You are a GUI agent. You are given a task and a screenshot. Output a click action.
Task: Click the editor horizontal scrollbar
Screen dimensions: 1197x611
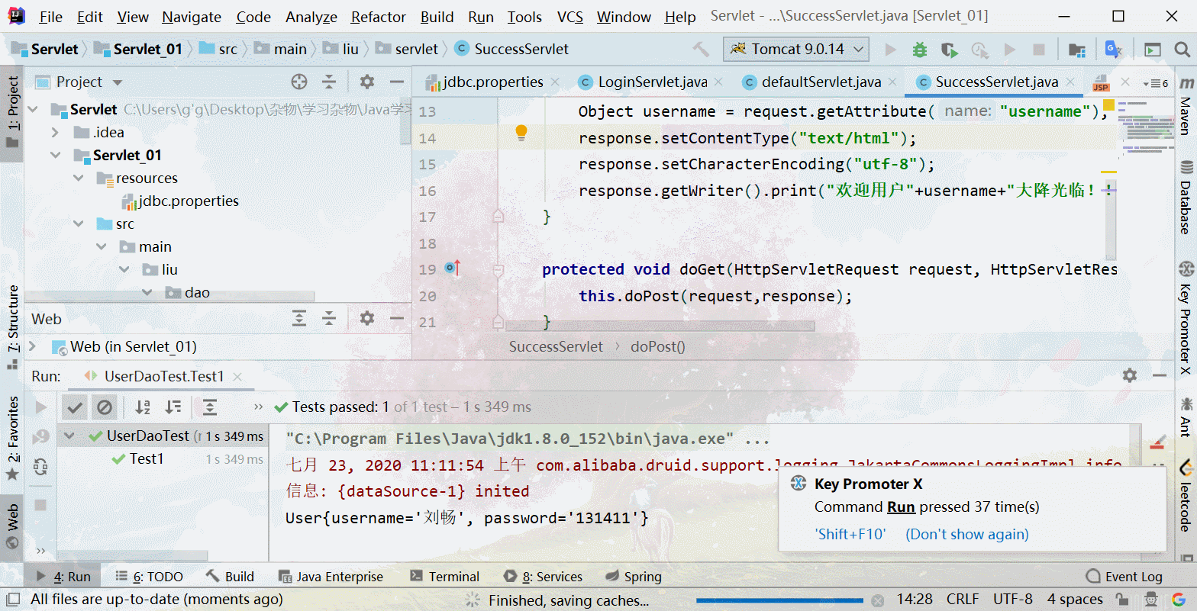tap(660, 326)
